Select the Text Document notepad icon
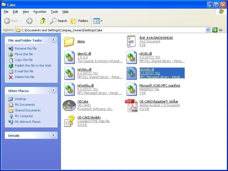 (x=131, y=41)
